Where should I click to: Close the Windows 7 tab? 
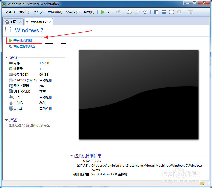50,22
